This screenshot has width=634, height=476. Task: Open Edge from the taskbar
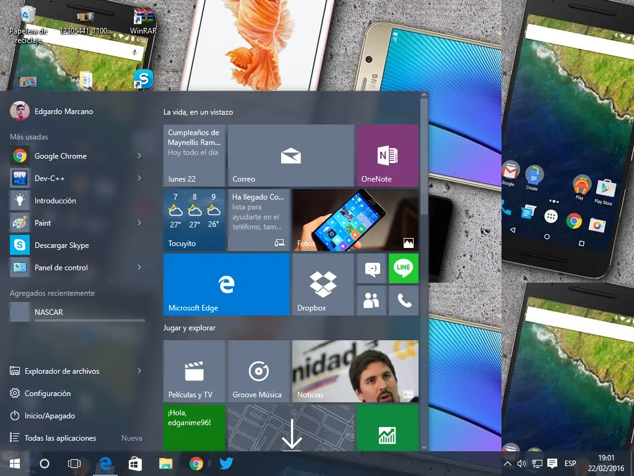click(105, 464)
